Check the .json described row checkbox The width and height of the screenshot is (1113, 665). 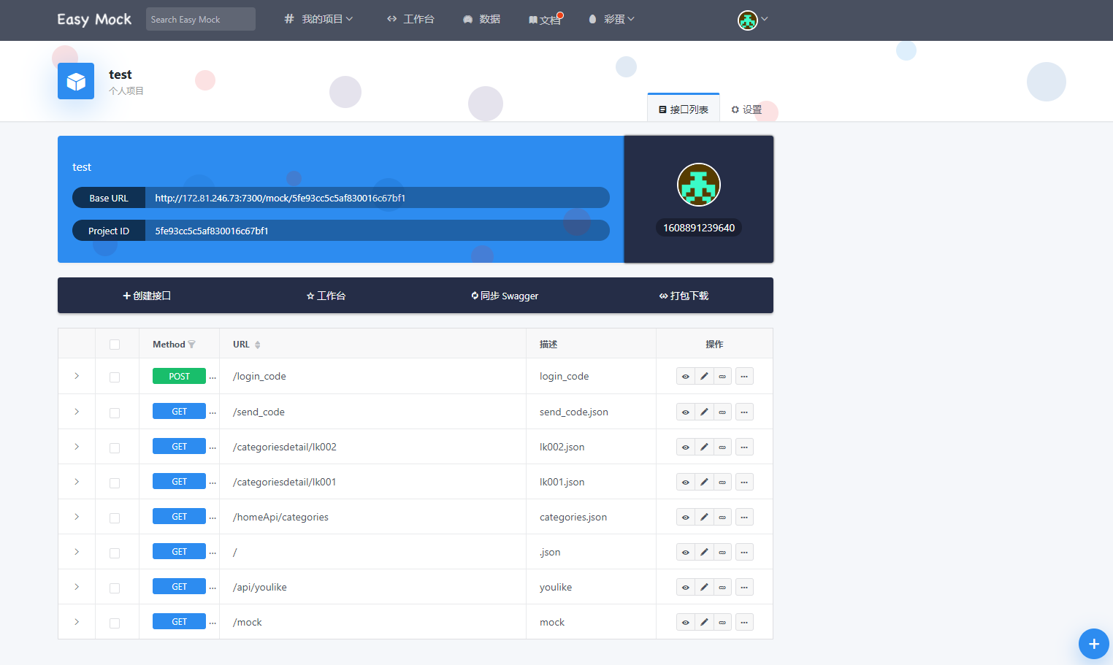pyautogui.click(x=115, y=553)
